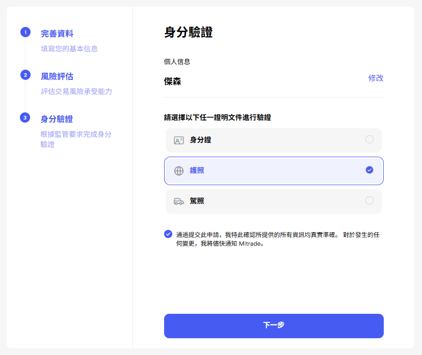422x355 pixels.
Task: Select the 護照 radio button
Action: [x=370, y=170]
